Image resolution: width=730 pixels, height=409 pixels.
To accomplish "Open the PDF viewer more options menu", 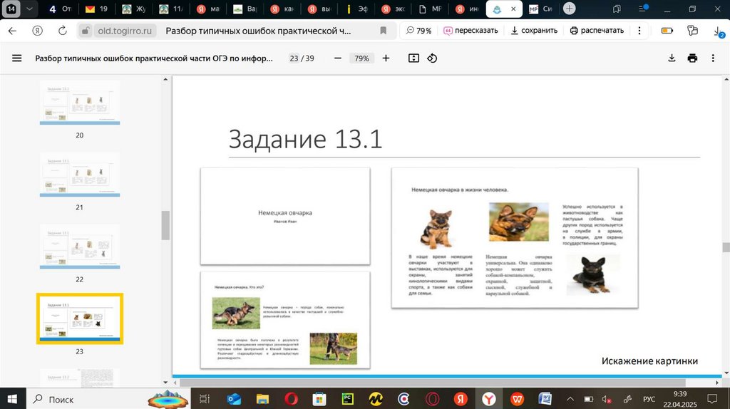I will (x=714, y=58).
